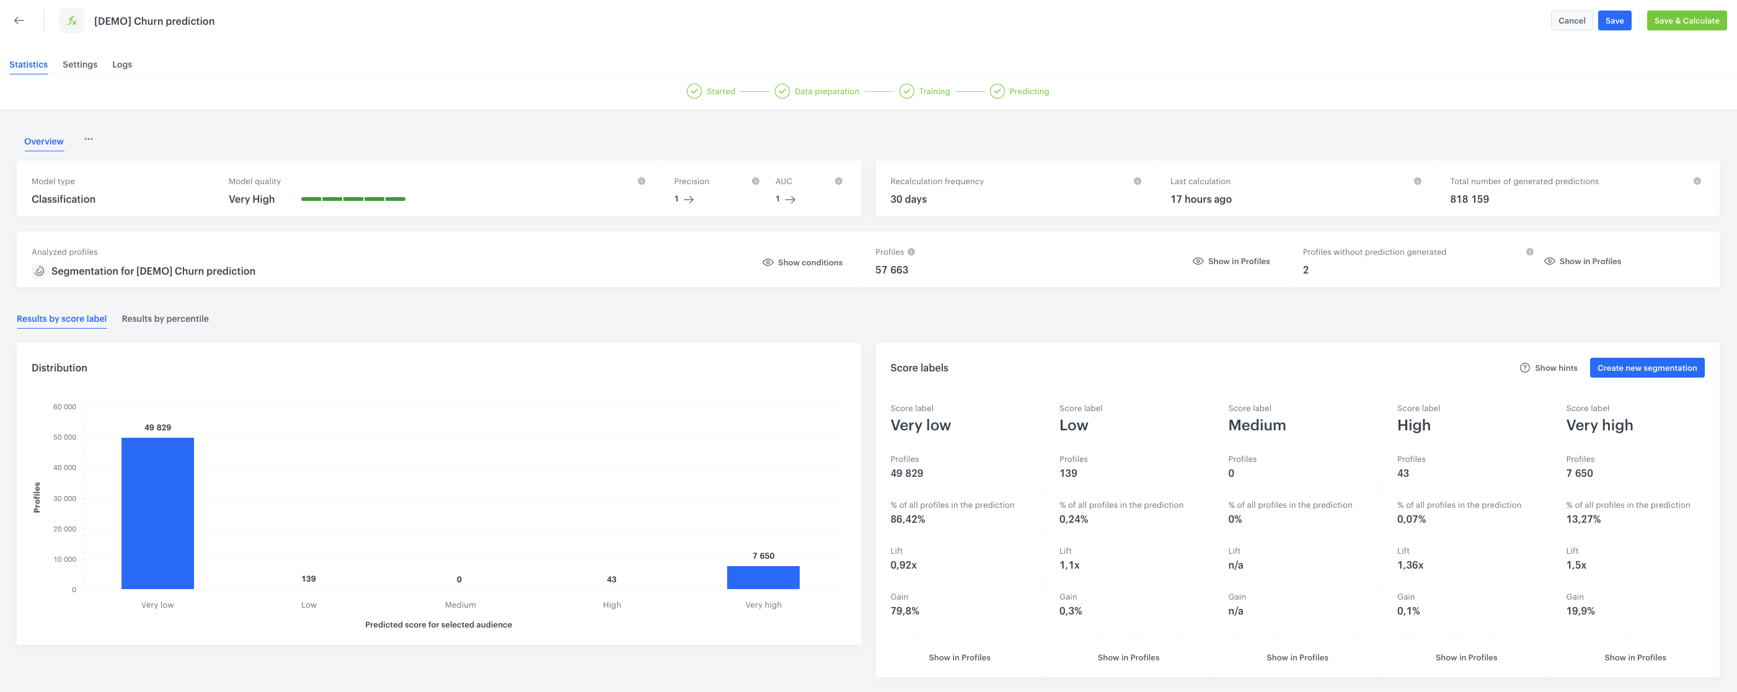Click the Very low bar in Distribution chart
The image size is (1737, 692).
tap(157, 513)
